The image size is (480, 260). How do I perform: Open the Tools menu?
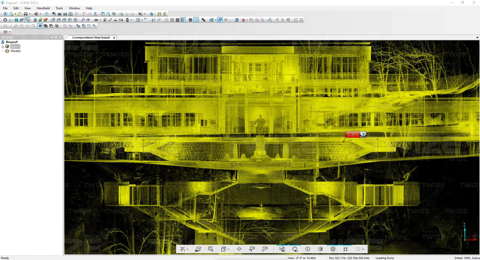click(59, 8)
